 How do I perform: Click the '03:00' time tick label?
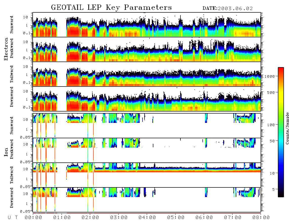click(119, 217)
